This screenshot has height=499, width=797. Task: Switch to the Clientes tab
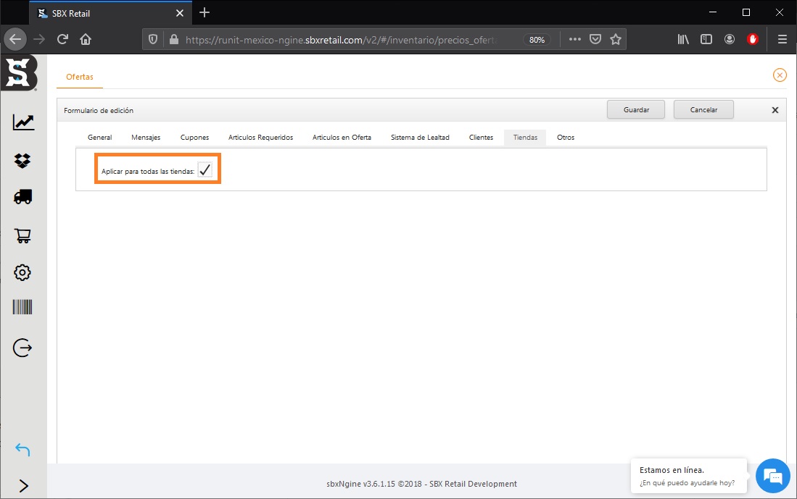coord(482,138)
